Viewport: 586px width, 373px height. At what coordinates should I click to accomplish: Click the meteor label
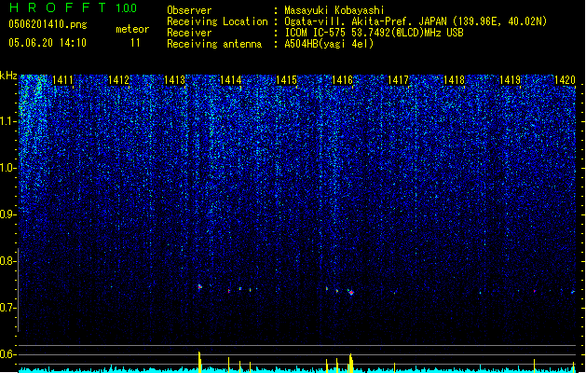coord(132,29)
